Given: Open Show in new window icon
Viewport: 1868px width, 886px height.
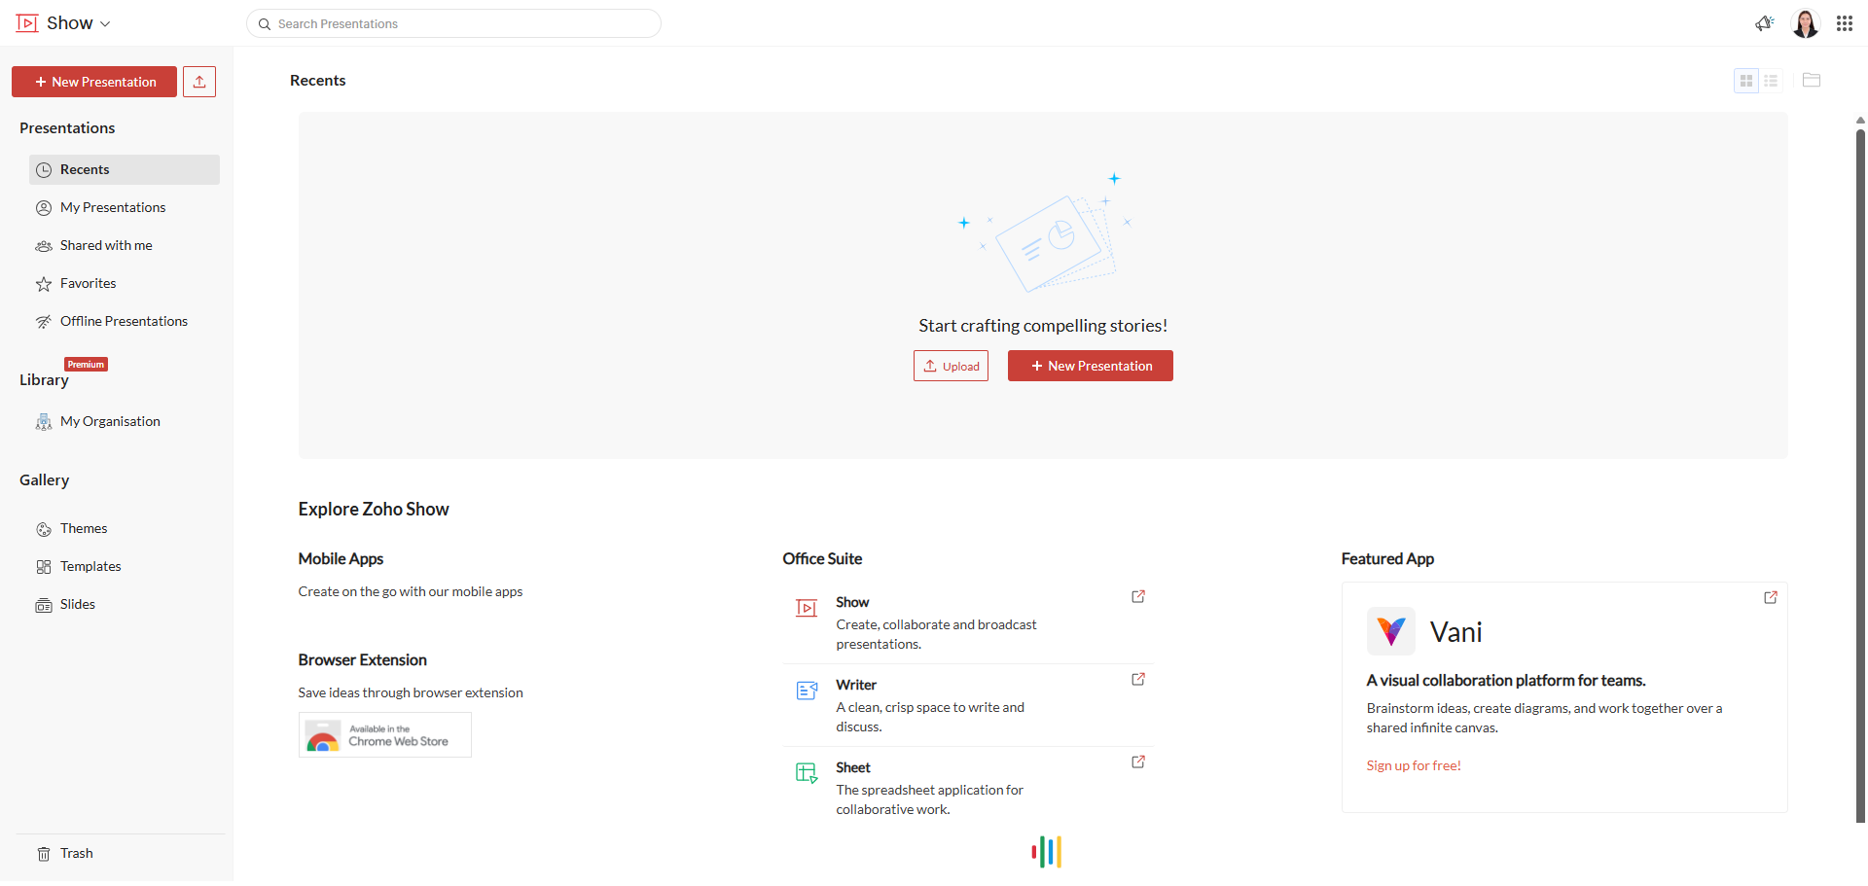Looking at the screenshot, I should [1137, 597].
